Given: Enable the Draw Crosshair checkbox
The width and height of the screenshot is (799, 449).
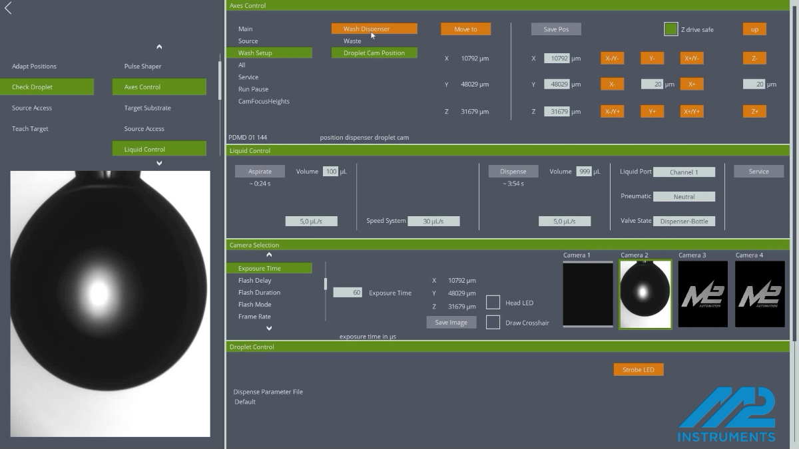Looking at the screenshot, I should click(493, 323).
